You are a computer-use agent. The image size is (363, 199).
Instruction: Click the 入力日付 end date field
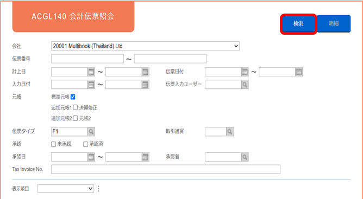(123, 85)
